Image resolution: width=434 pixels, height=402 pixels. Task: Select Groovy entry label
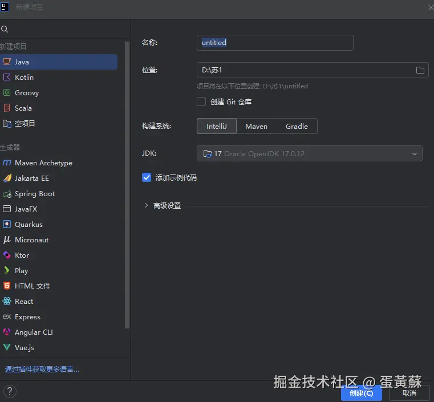pos(27,93)
